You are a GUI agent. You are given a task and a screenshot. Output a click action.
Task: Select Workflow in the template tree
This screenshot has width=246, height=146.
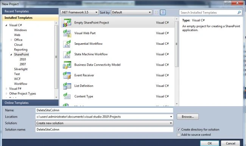[20, 83]
